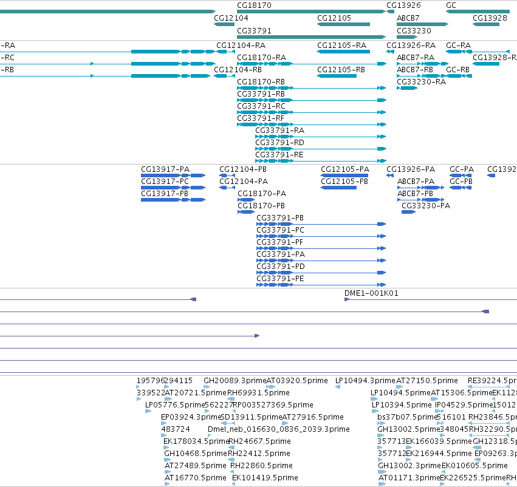Select the CG33230 gene label

pos(414,31)
